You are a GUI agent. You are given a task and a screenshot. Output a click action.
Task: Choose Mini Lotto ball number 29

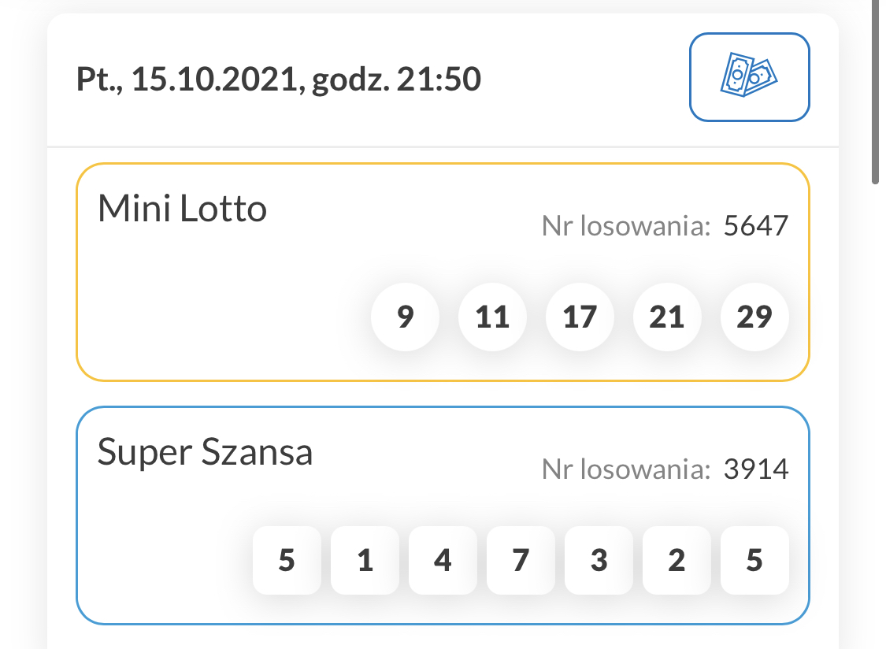[x=754, y=317]
